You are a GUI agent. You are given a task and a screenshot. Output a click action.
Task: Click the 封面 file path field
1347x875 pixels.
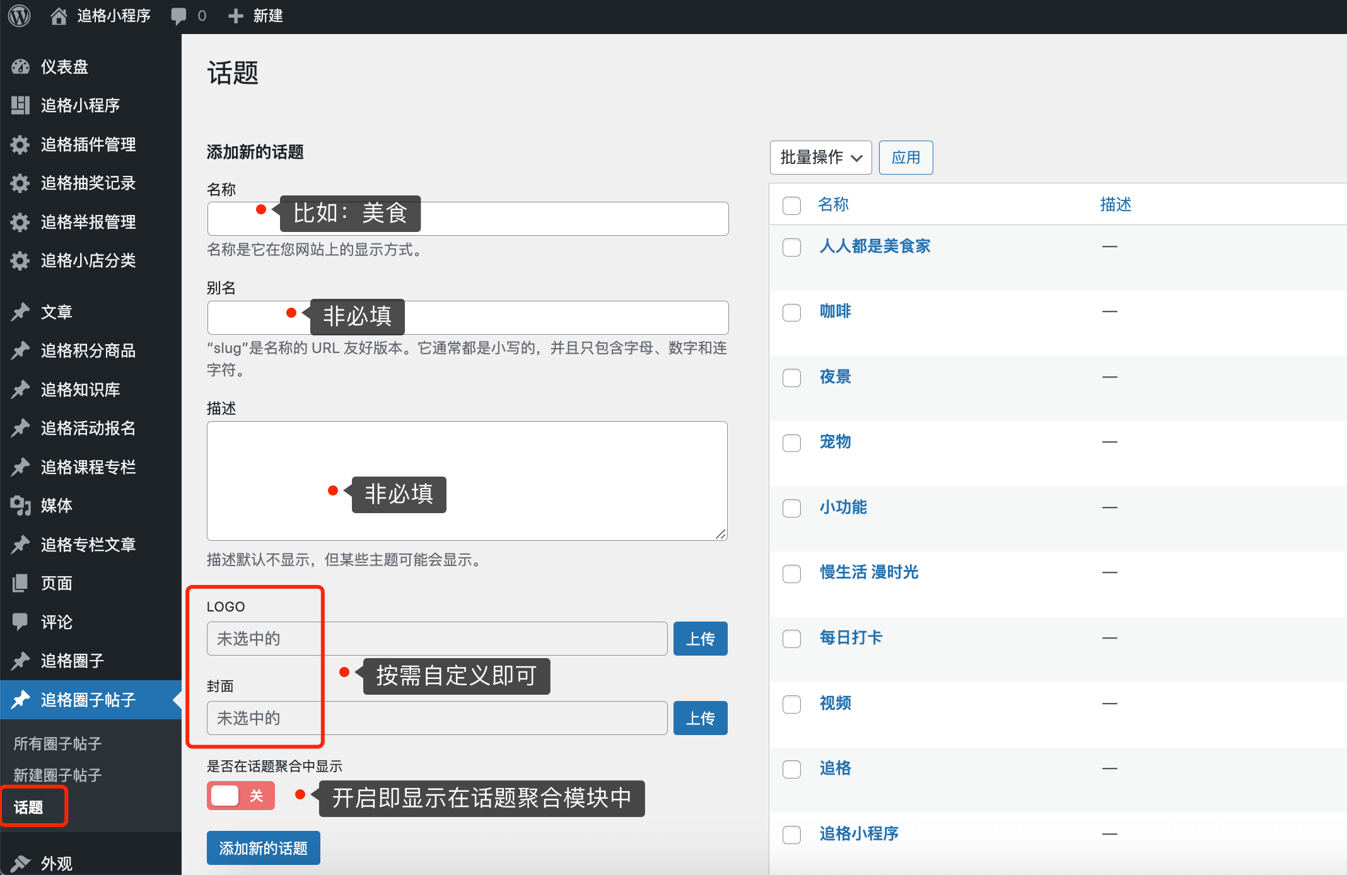point(437,718)
